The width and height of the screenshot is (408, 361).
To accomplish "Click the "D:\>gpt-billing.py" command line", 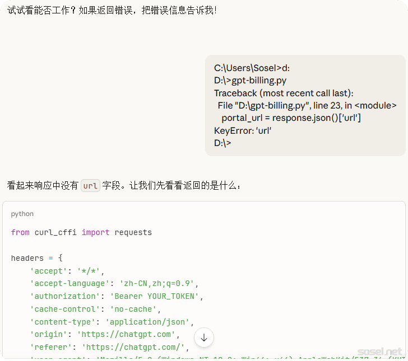I will (x=250, y=81).
